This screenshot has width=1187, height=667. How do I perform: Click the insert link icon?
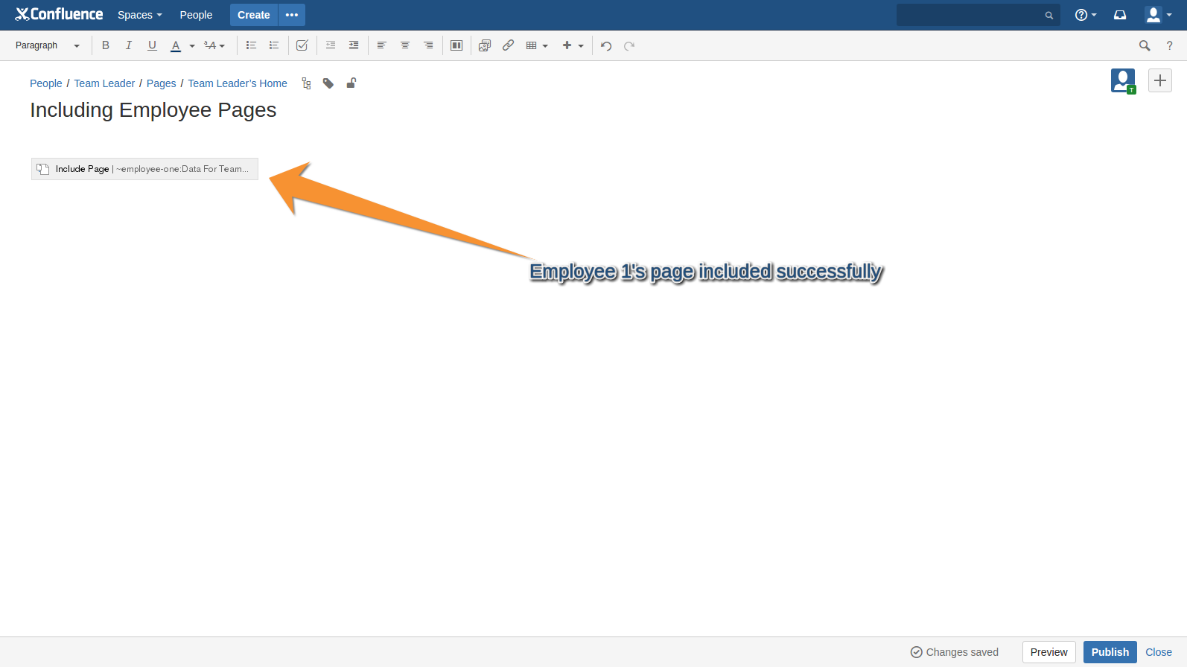(508, 45)
